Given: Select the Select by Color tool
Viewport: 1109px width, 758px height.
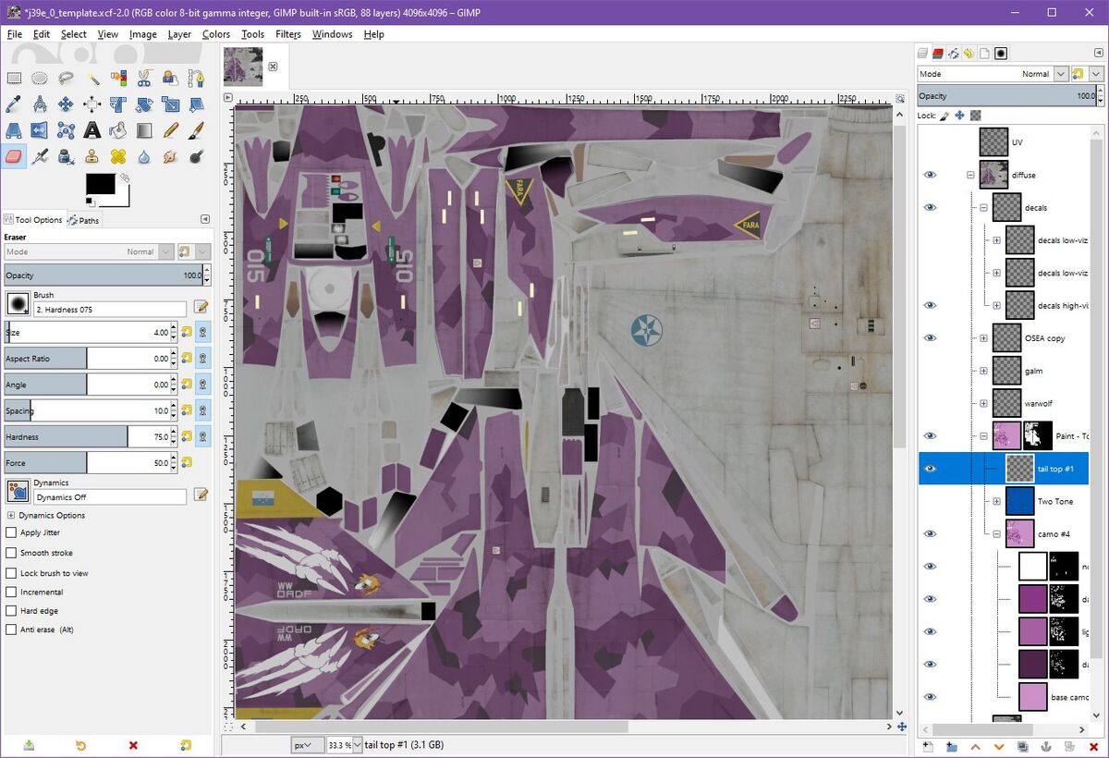Looking at the screenshot, I should pos(118,79).
